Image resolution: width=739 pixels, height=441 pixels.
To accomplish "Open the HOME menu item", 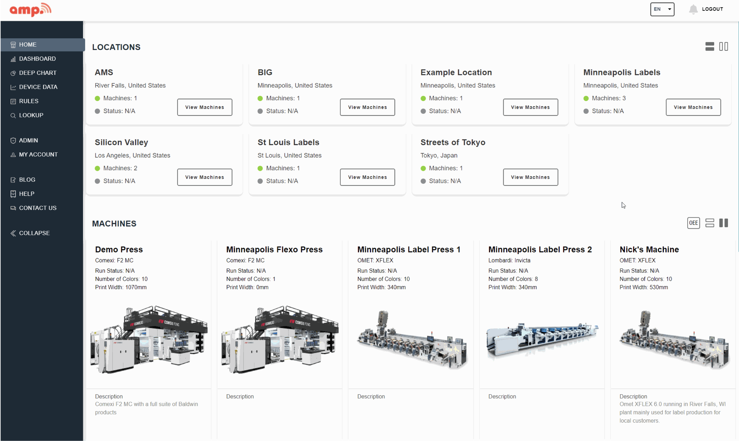I will 43,45.
